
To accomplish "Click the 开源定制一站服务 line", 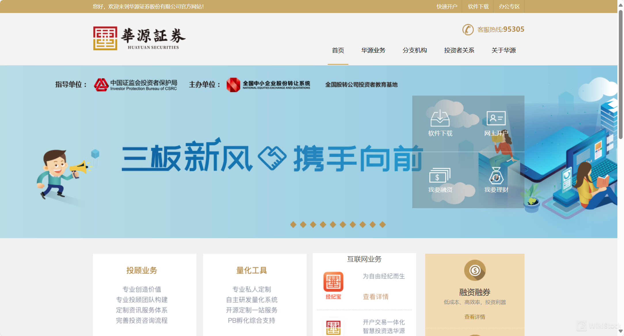I will click(252, 310).
